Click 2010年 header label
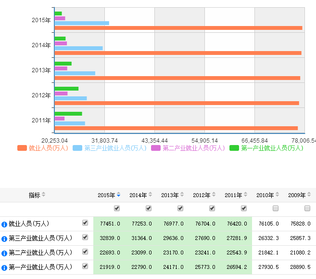 [265, 195]
